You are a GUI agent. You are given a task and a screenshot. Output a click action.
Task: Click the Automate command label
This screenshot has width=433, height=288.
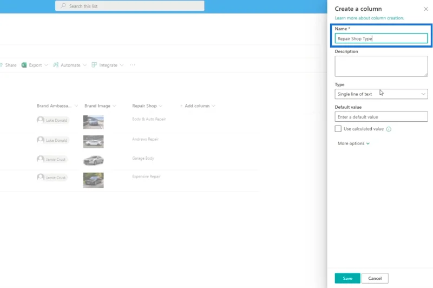tap(70, 65)
